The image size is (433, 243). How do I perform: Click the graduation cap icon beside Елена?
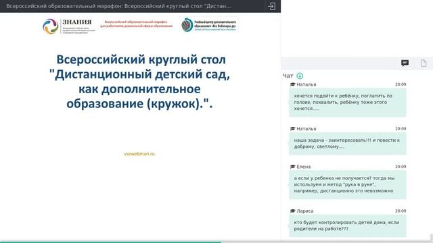tap(293, 167)
